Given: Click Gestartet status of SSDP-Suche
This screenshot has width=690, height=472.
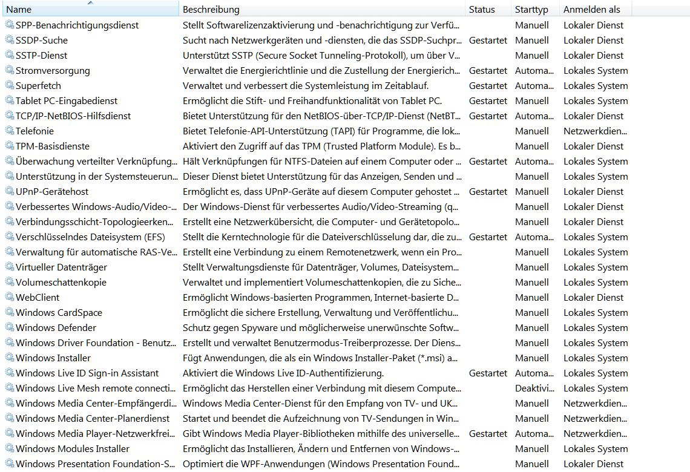Looking at the screenshot, I should tap(488, 41).
